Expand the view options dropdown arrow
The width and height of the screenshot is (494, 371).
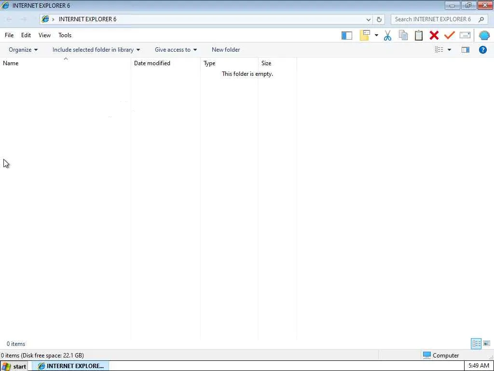click(x=449, y=50)
